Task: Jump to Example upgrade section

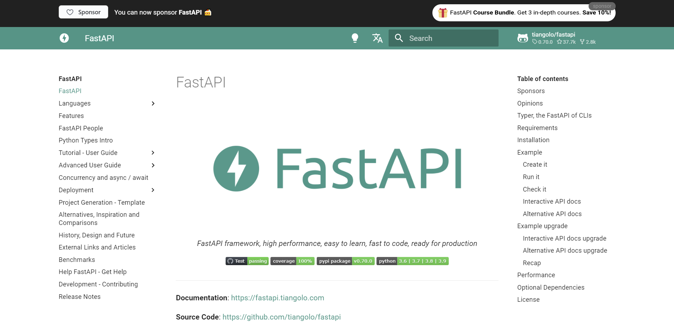Action: click(x=542, y=226)
